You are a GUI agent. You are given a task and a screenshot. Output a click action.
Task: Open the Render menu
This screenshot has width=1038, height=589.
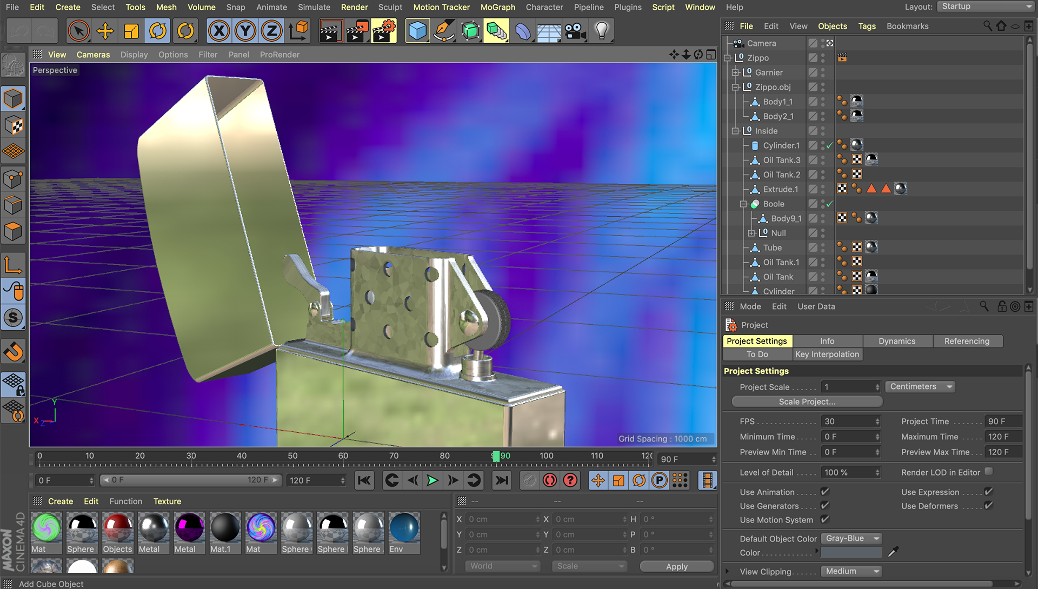(354, 7)
